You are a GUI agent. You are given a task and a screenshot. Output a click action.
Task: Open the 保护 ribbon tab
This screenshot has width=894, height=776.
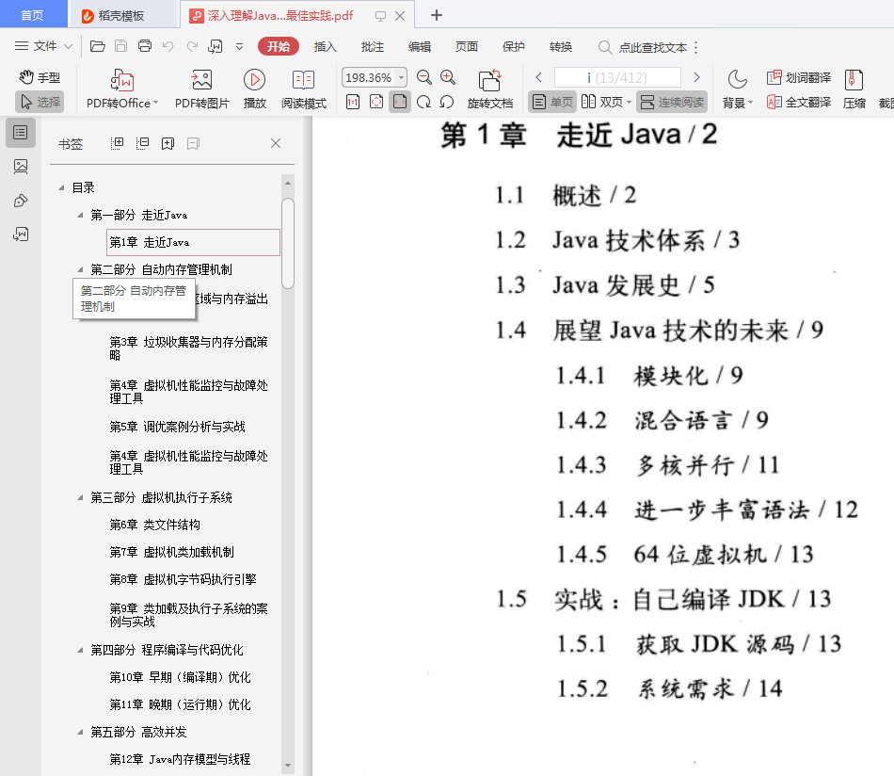tap(514, 46)
